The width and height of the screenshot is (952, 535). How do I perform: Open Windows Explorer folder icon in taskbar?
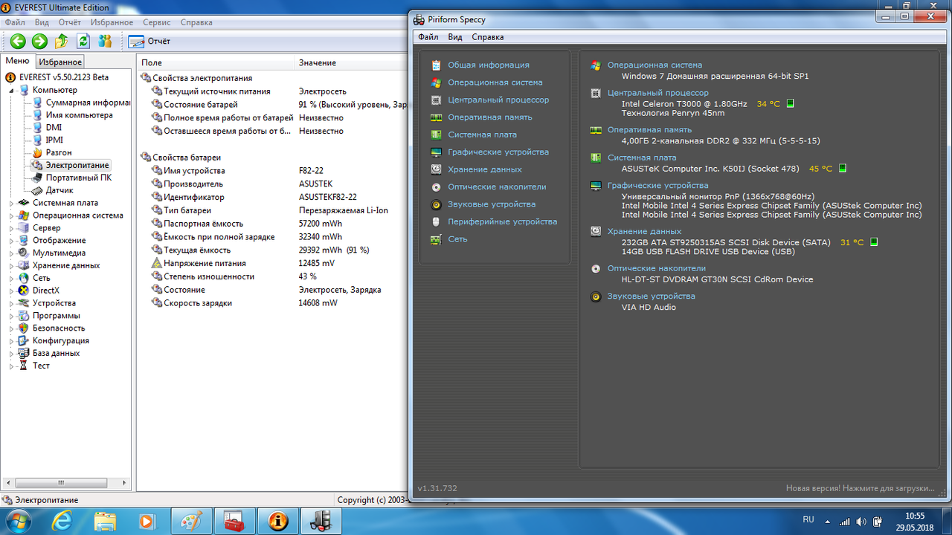[x=105, y=520]
